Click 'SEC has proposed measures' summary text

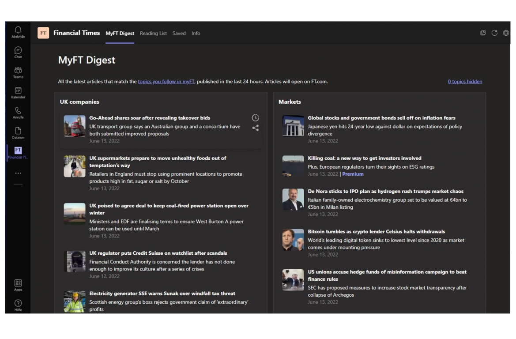point(387,291)
